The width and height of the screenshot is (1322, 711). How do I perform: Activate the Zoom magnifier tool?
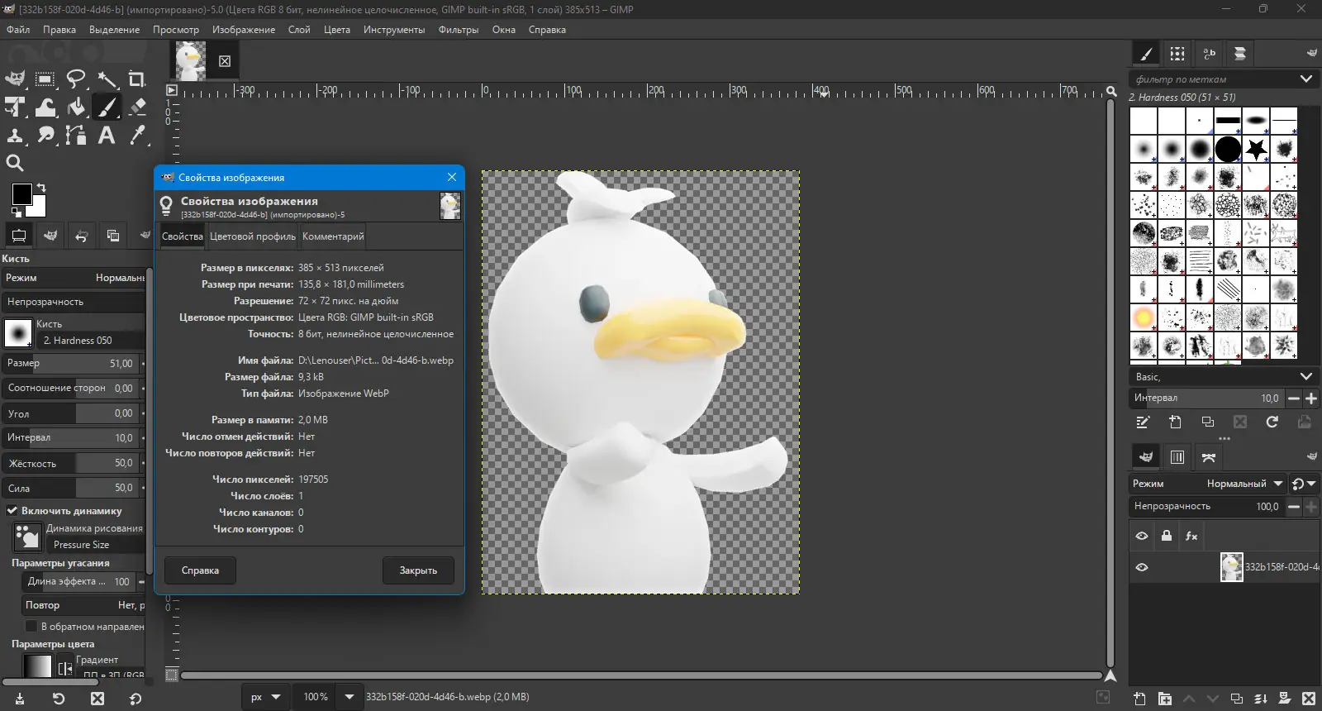(x=15, y=163)
